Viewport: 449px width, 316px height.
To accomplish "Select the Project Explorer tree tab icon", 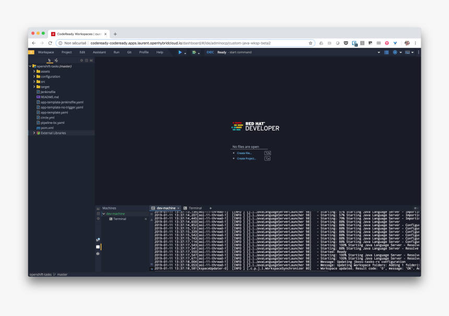I will (50, 60).
